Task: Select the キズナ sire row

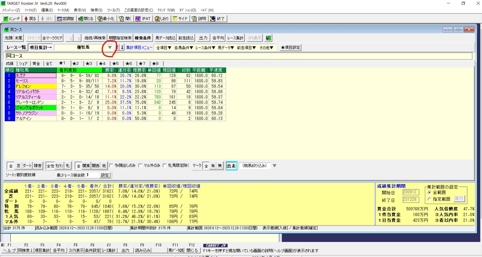Action: pyautogui.click(x=115, y=75)
